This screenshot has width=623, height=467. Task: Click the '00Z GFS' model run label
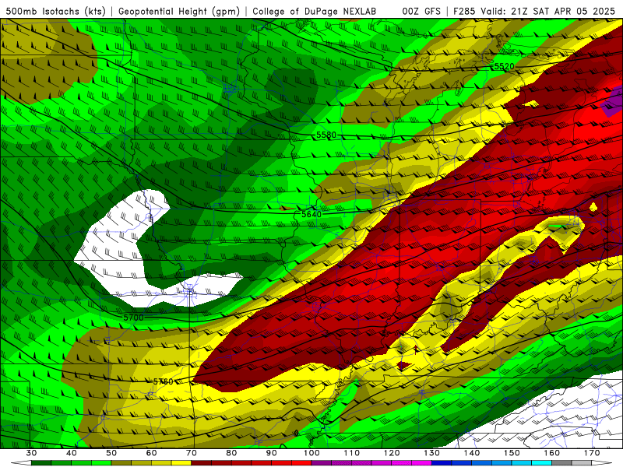click(x=421, y=11)
